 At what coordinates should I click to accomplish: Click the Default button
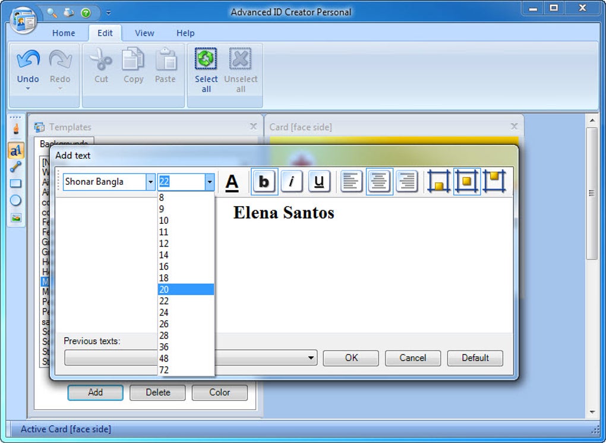coord(475,358)
